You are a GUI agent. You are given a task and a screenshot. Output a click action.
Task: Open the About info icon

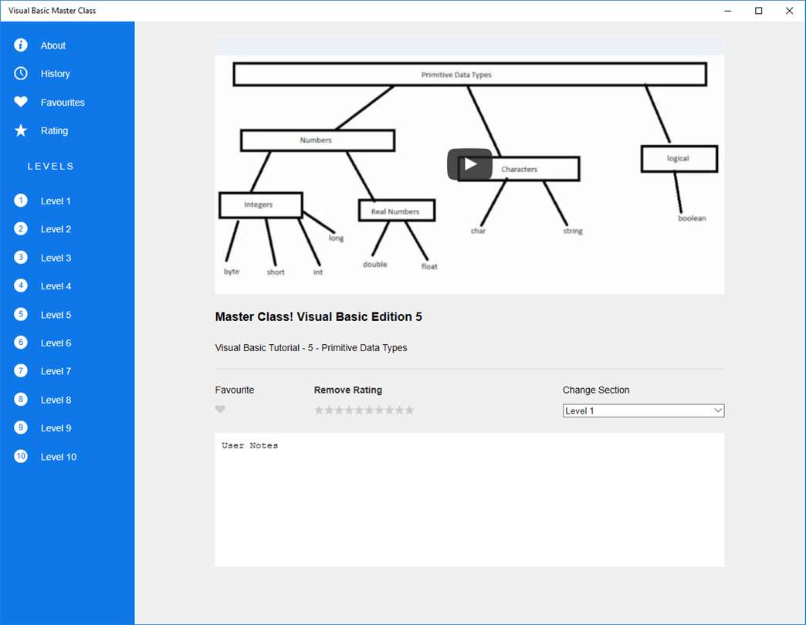click(x=21, y=46)
